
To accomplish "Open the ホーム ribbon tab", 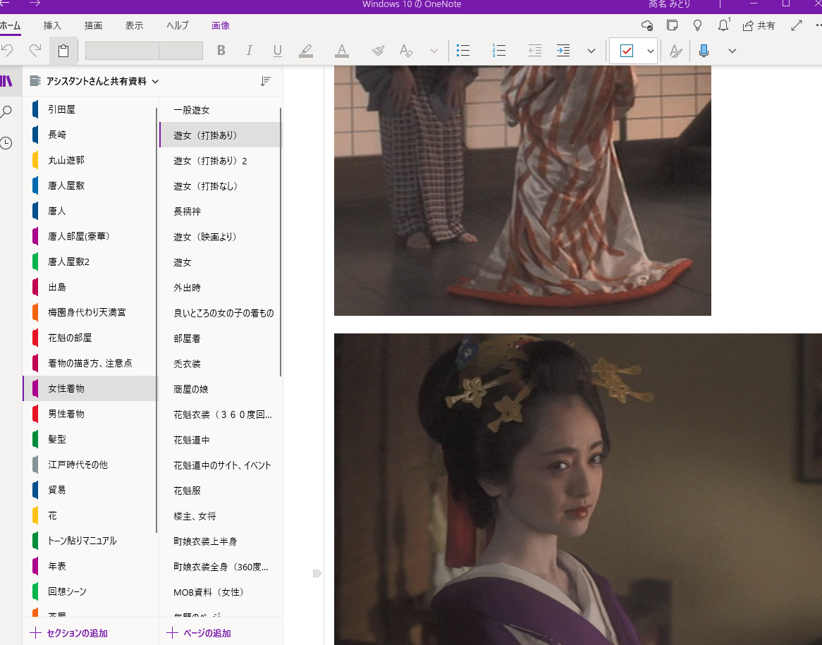I will pyautogui.click(x=10, y=25).
